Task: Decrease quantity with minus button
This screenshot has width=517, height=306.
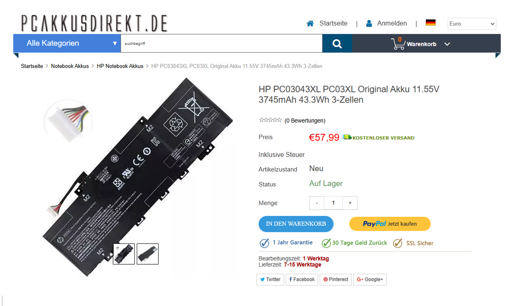Action: click(x=317, y=203)
